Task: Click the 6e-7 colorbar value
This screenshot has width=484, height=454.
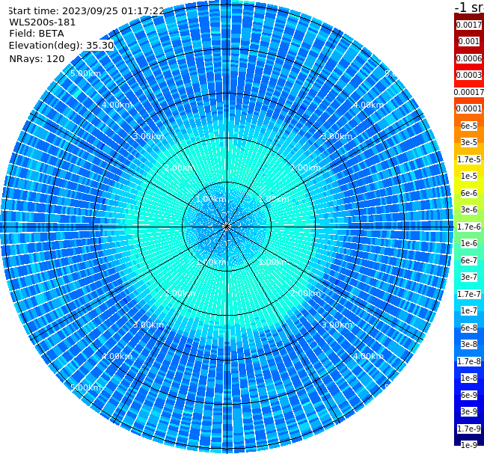Action: 469,260
